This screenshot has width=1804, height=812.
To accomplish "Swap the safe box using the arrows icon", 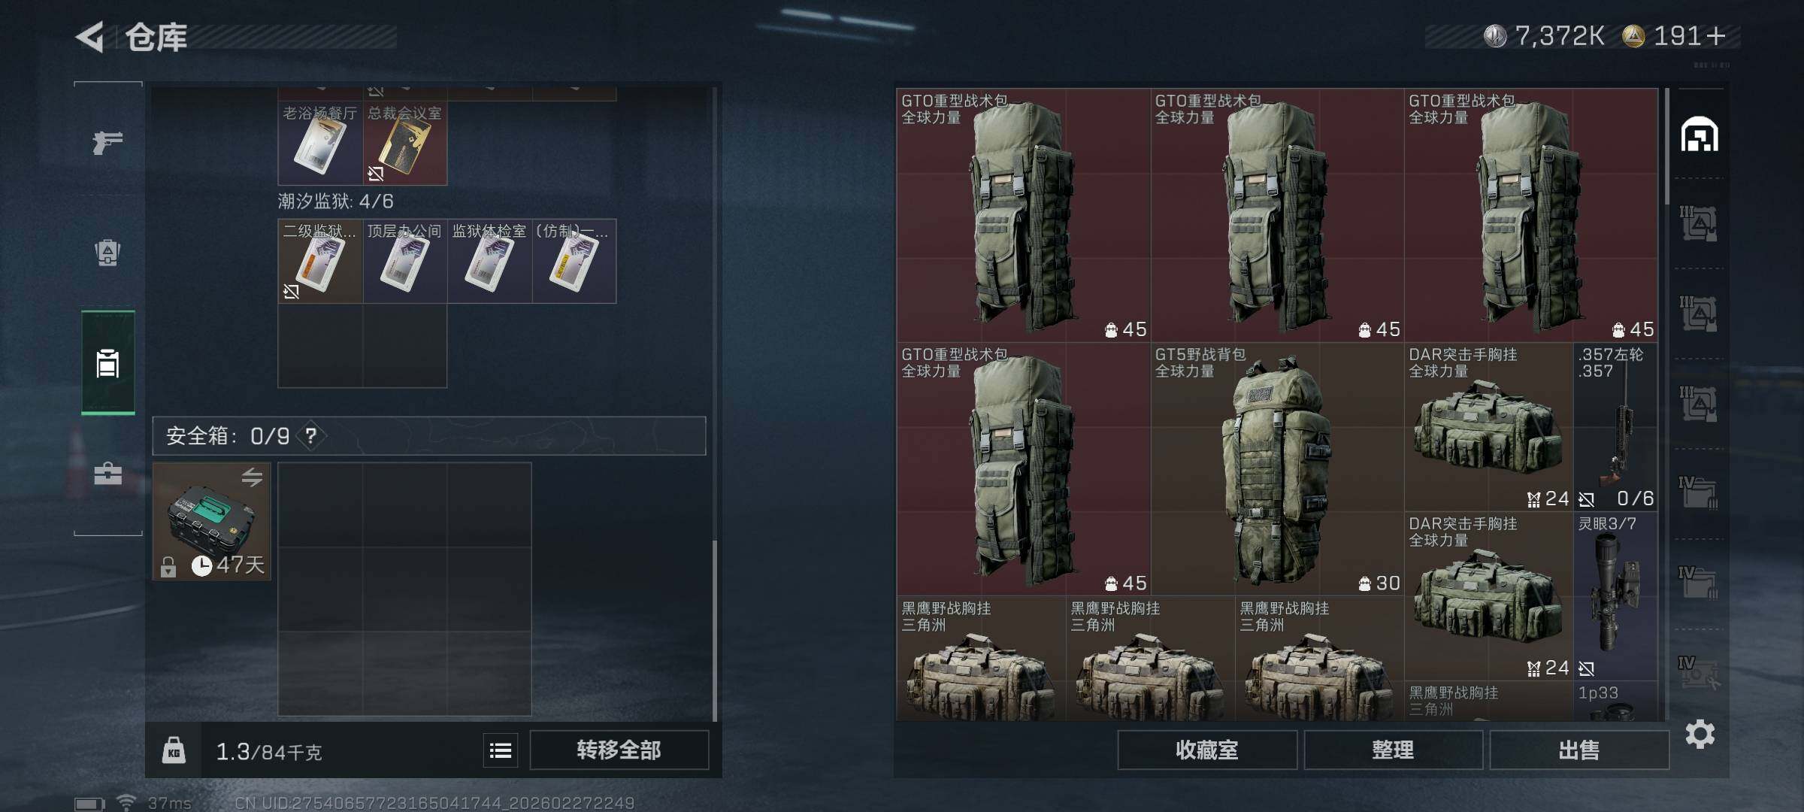I will [252, 477].
